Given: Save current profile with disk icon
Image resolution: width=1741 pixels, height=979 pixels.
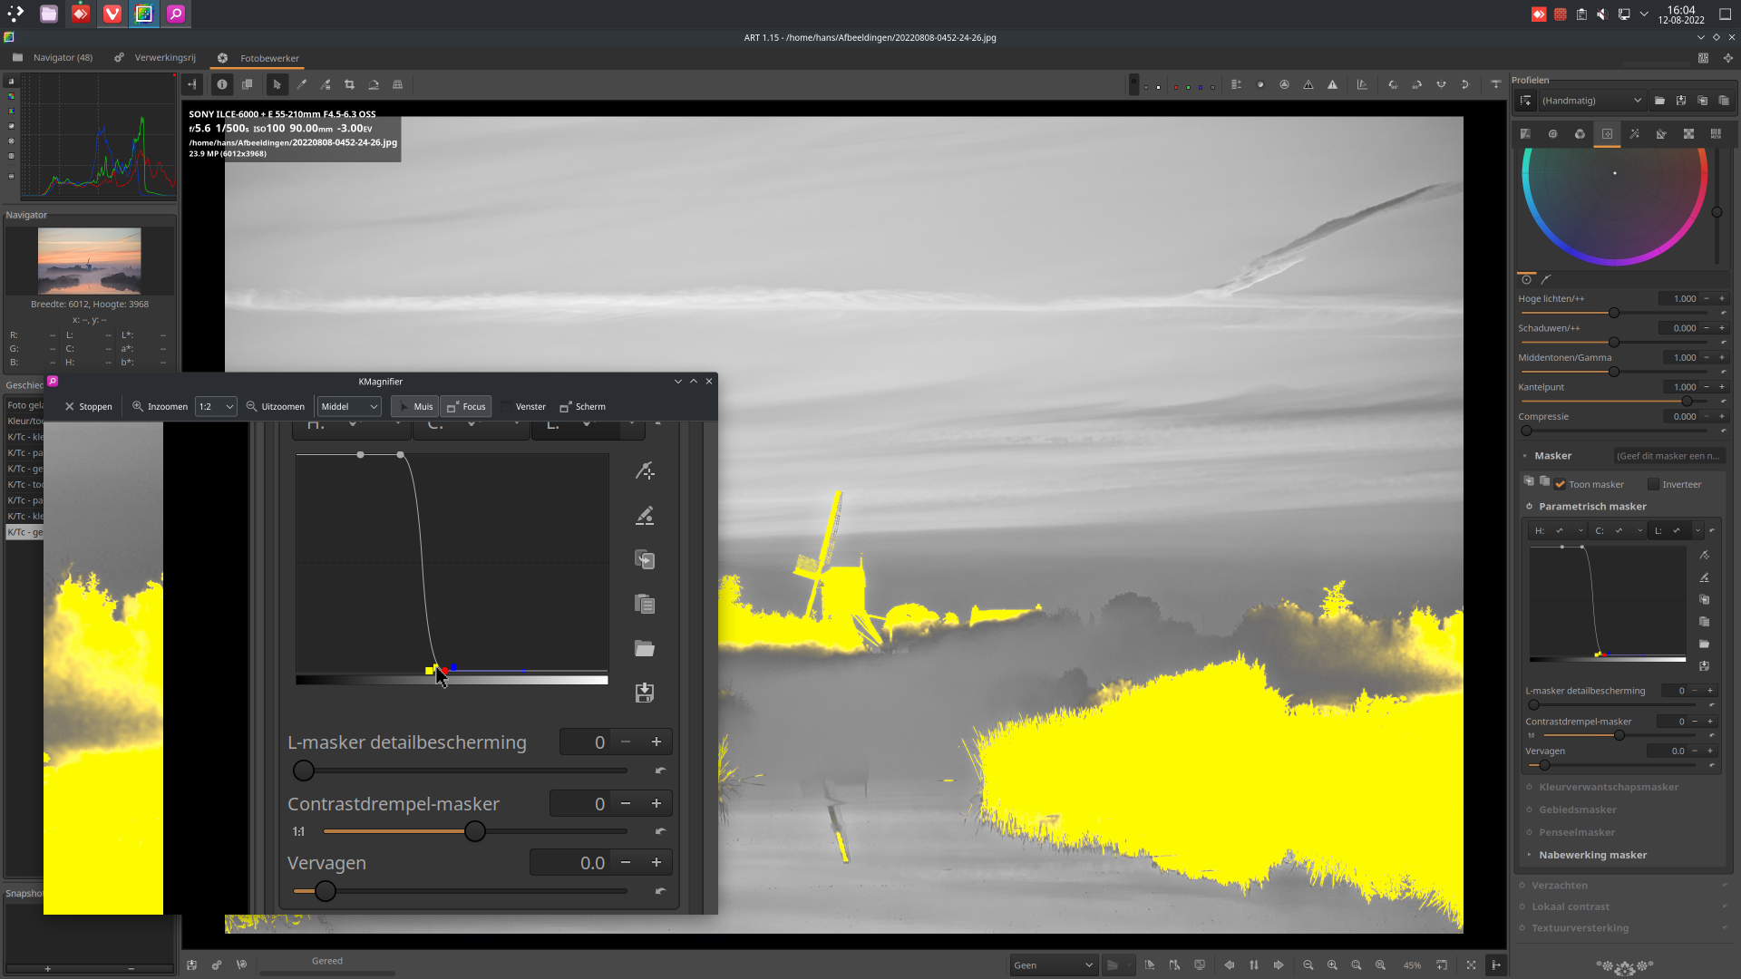Looking at the screenshot, I should click(x=1681, y=101).
